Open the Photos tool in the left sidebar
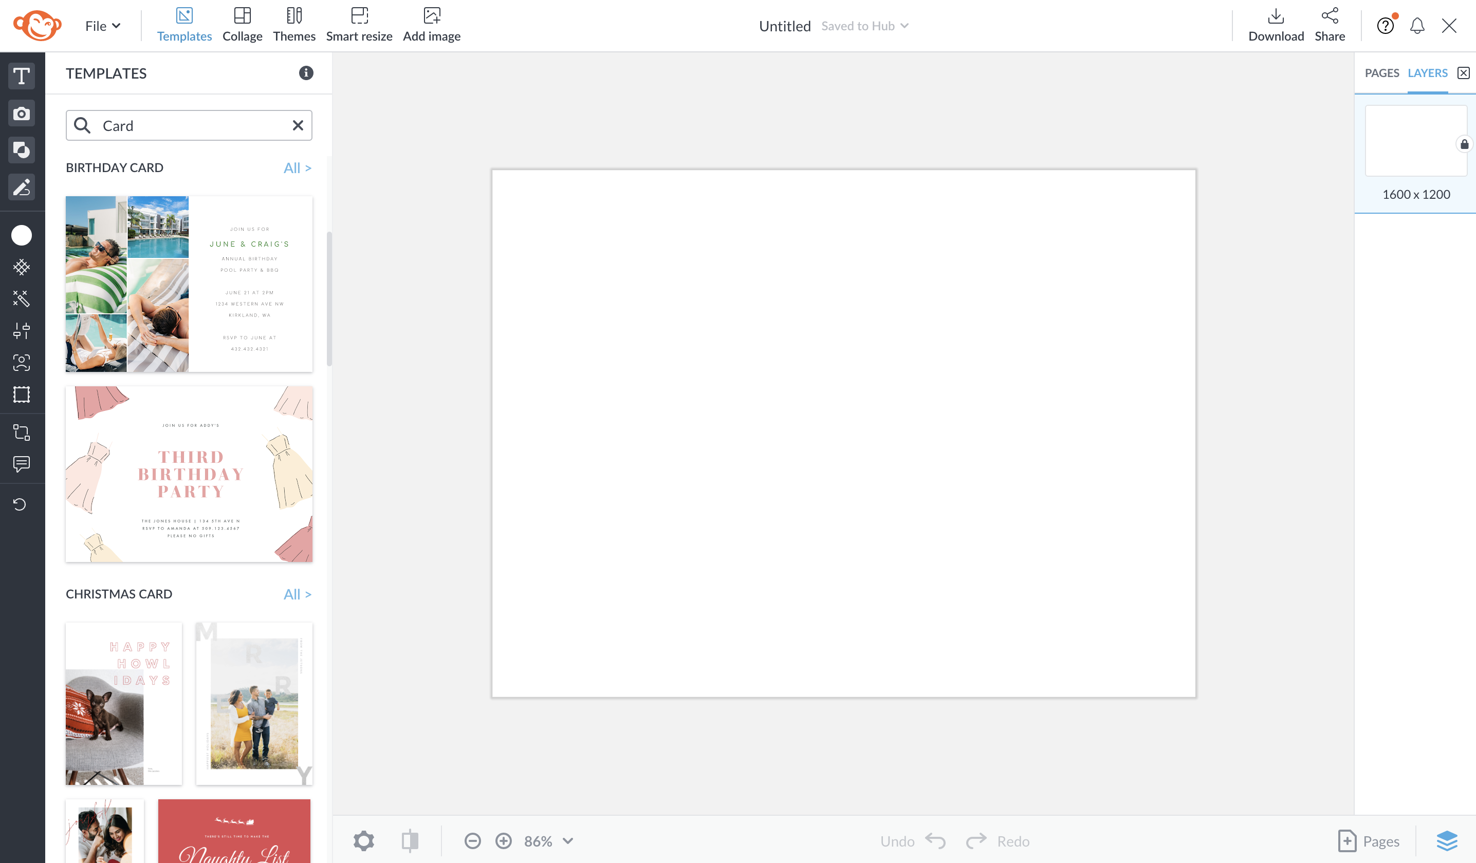This screenshot has width=1476, height=863. coord(22,113)
